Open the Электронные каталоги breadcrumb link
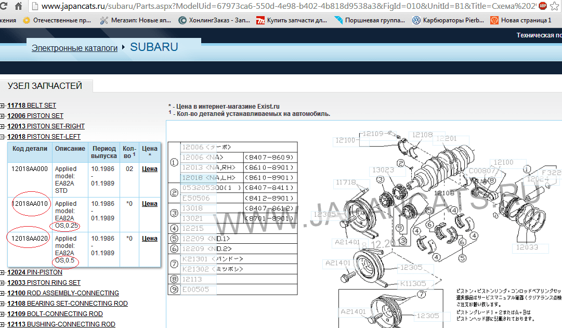This screenshot has width=562, height=328. (x=74, y=48)
